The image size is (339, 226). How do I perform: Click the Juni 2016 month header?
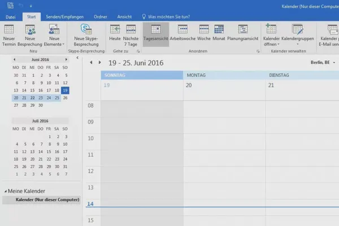(x=40, y=59)
